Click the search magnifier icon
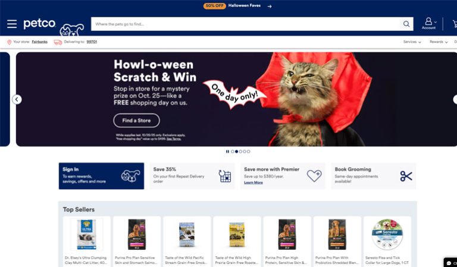Viewport: 457px width, 267px height. pyautogui.click(x=406, y=24)
